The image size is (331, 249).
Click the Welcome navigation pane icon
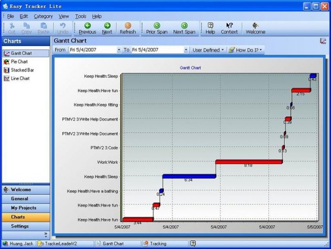point(6,189)
